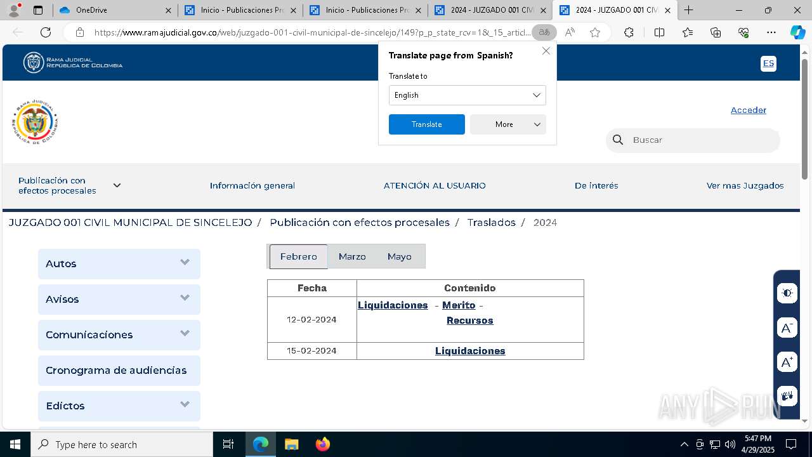Click the ES language button

point(768,63)
